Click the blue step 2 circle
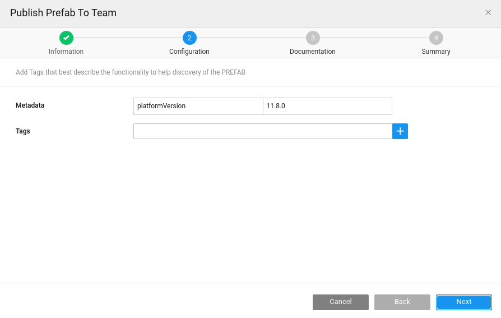The height and width of the screenshot is (318, 501). (189, 38)
